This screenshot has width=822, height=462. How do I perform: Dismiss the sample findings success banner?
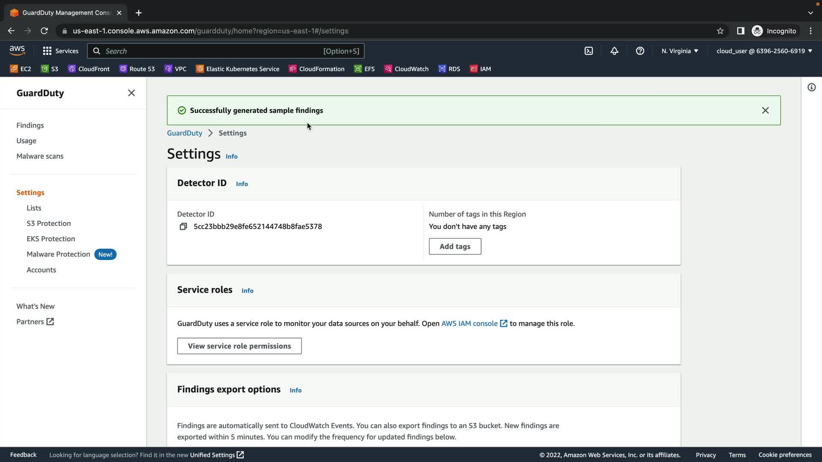pyautogui.click(x=765, y=110)
